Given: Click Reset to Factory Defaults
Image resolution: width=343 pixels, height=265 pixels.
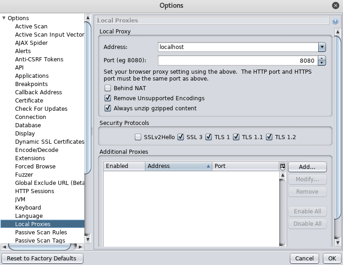Looking at the screenshot, I should point(42,259).
